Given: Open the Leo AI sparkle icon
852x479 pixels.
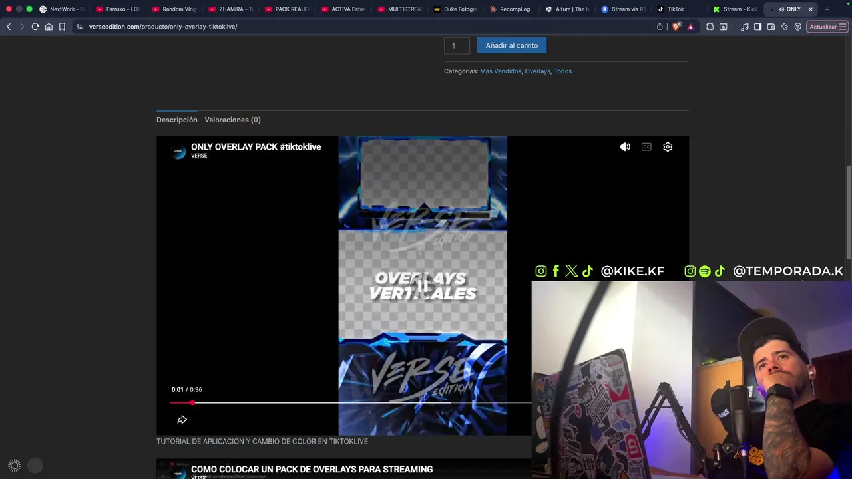Looking at the screenshot, I should (x=784, y=27).
